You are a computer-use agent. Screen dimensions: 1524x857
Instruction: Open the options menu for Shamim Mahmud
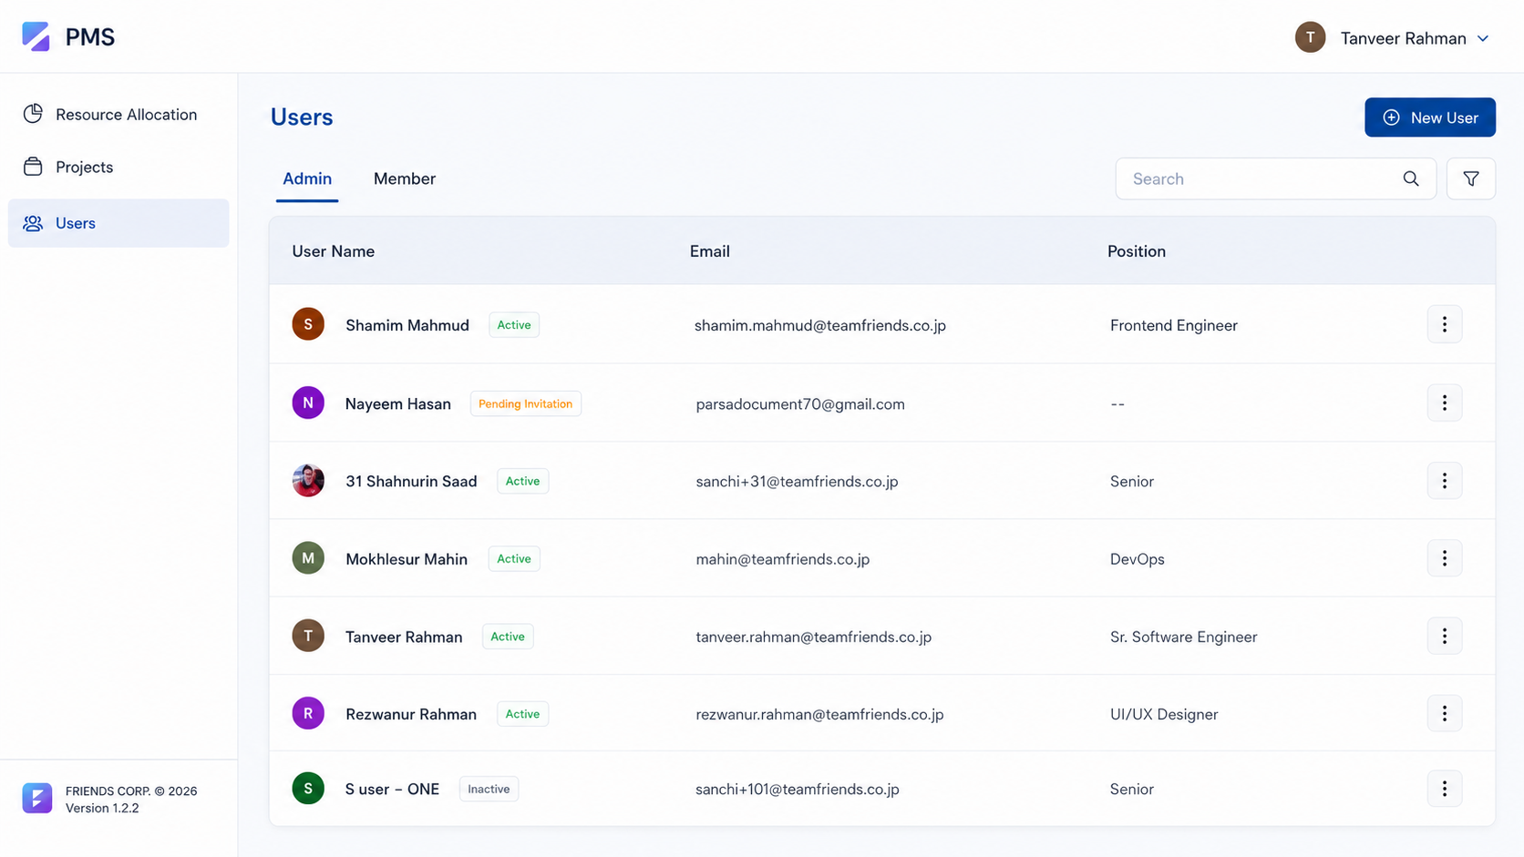click(x=1444, y=324)
